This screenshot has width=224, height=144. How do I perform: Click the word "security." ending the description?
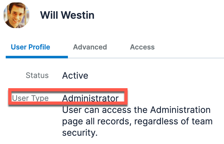click(x=79, y=133)
